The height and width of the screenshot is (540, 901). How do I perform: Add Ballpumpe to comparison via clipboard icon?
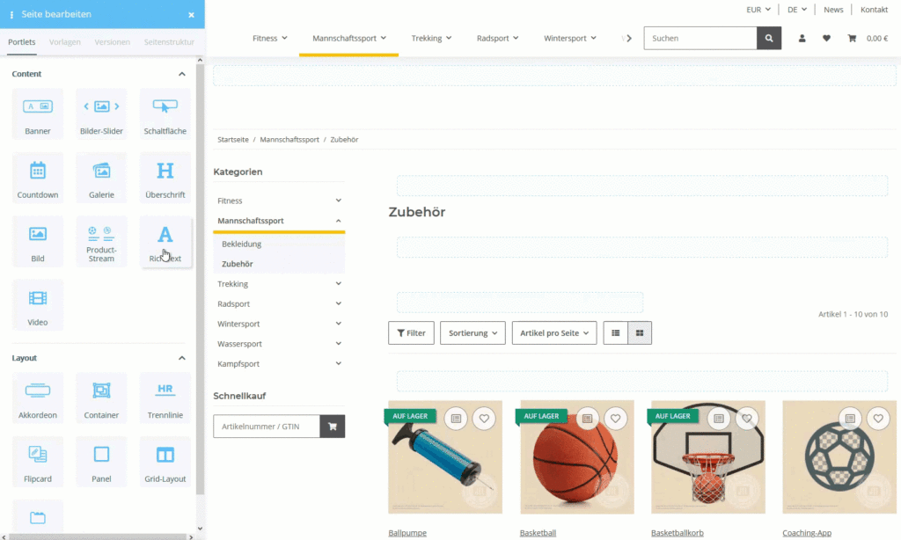tap(455, 419)
